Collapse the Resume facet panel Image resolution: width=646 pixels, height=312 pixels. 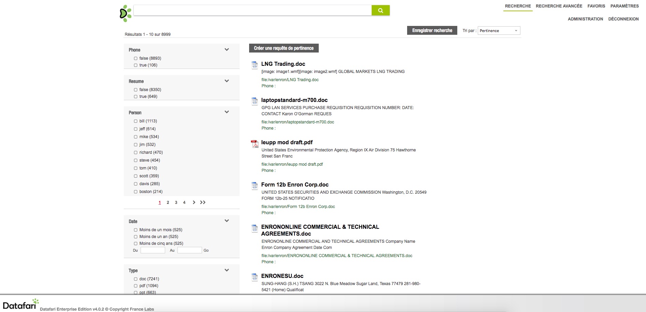[x=227, y=81]
